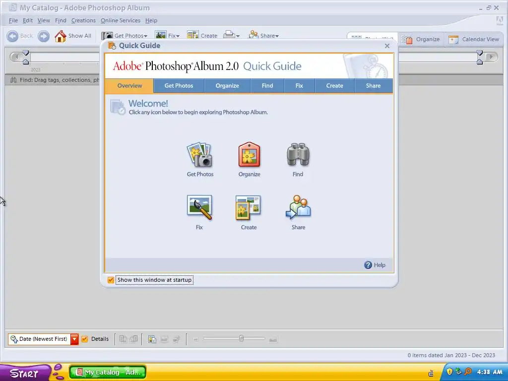This screenshot has height=381, width=508.
Task: Open Calendar View
Action: (474, 39)
